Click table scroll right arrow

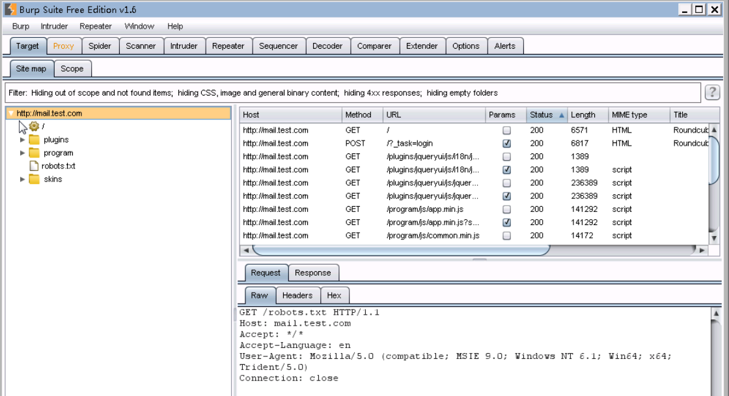[702, 250]
